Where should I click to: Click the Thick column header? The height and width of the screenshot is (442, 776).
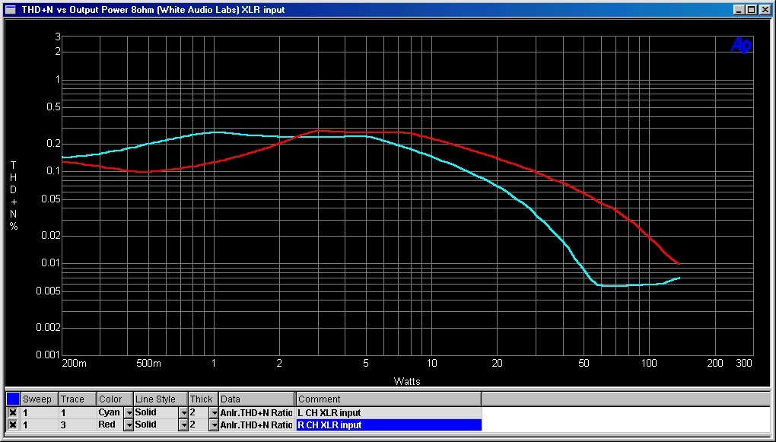204,399
